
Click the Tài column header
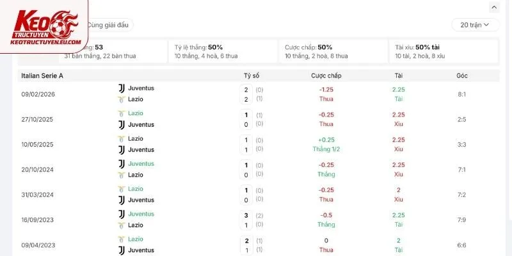[398, 76]
